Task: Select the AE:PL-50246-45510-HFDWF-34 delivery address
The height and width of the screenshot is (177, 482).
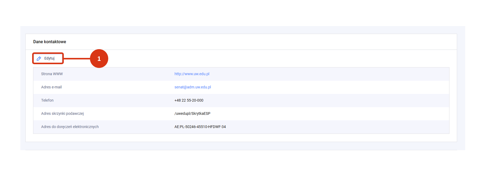Action: [x=200, y=127]
